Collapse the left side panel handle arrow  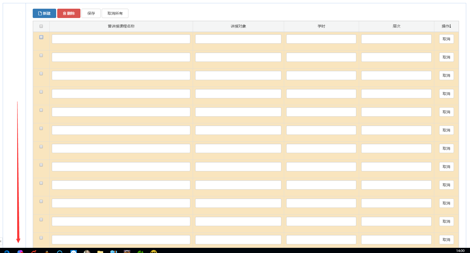pos(1,241)
